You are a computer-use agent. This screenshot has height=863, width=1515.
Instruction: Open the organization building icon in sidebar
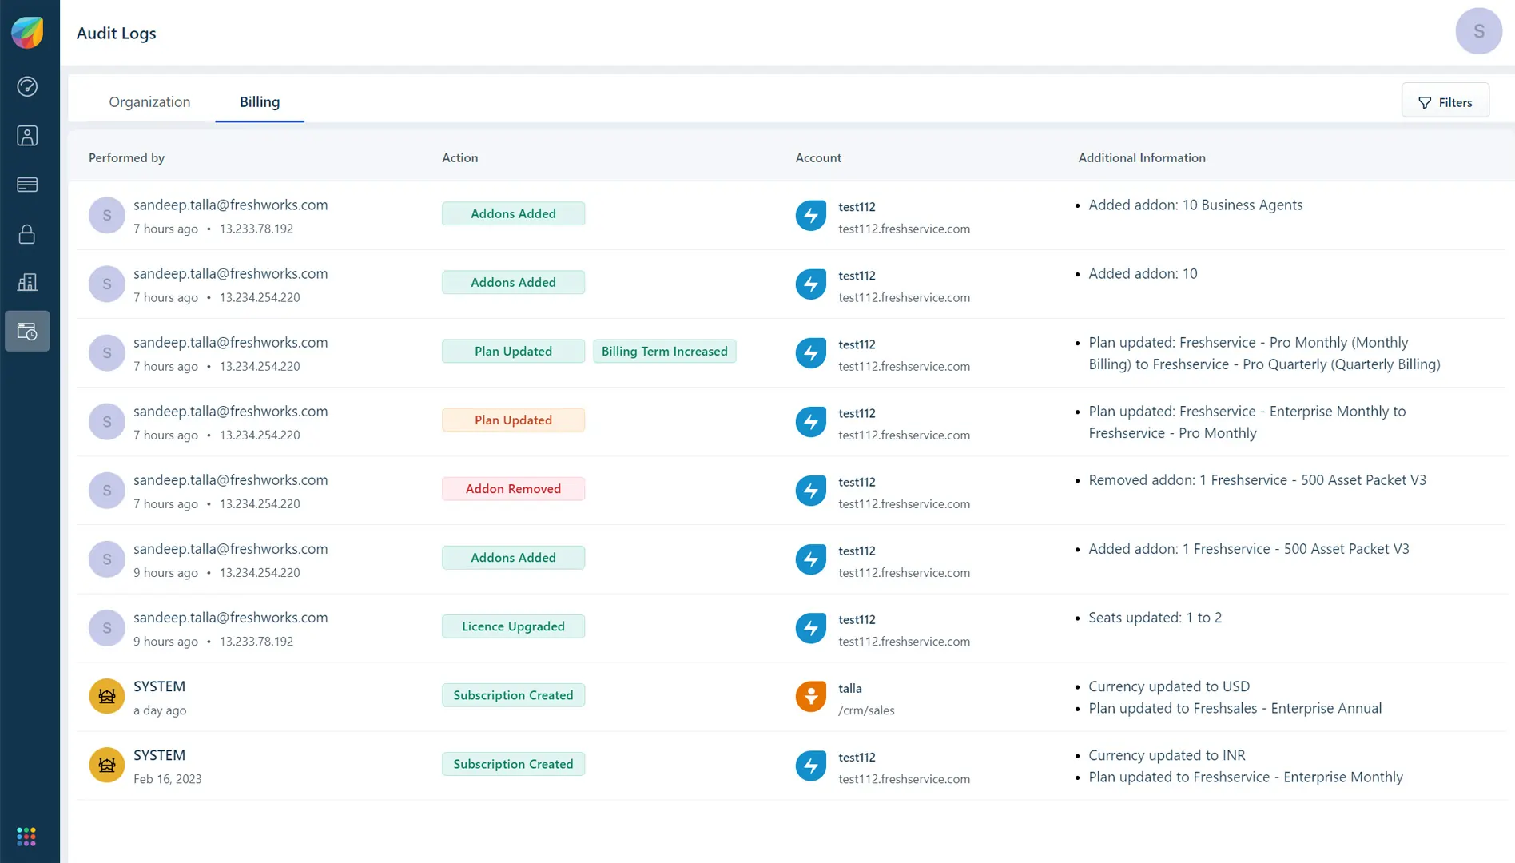(x=27, y=282)
